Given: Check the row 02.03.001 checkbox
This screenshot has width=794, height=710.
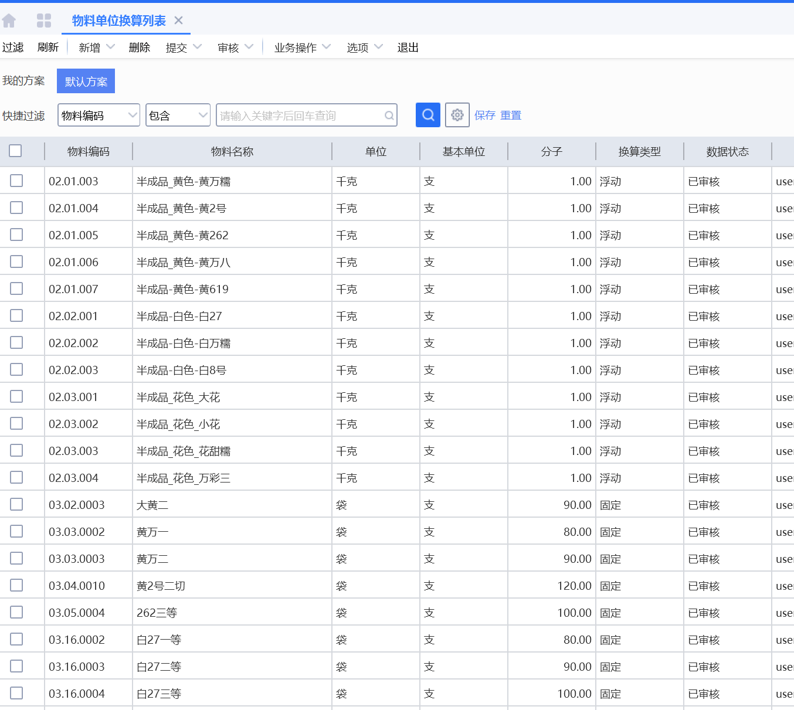Looking at the screenshot, I should pyautogui.click(x=16, y=396).
